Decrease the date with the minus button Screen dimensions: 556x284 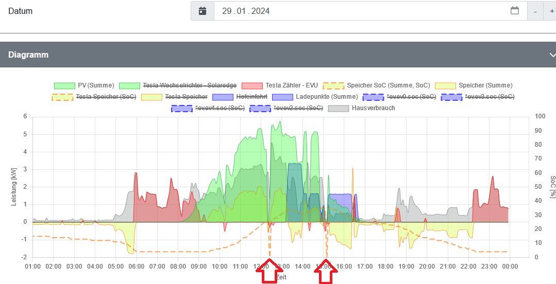pyautogui.click(x=535, y=11)
